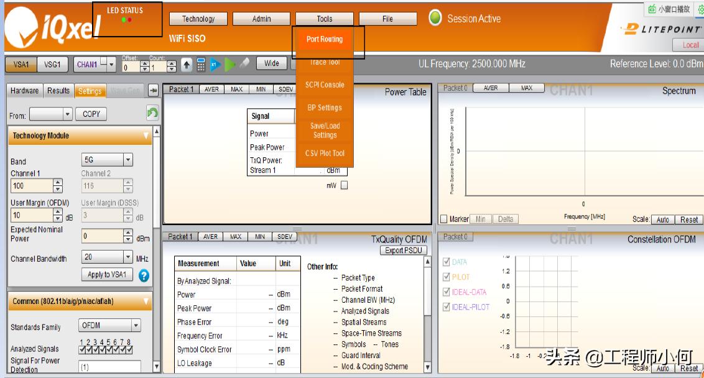Increase User Margin OFDM with stepper
This screenshot has width=704, height=378.
[57, 212]
